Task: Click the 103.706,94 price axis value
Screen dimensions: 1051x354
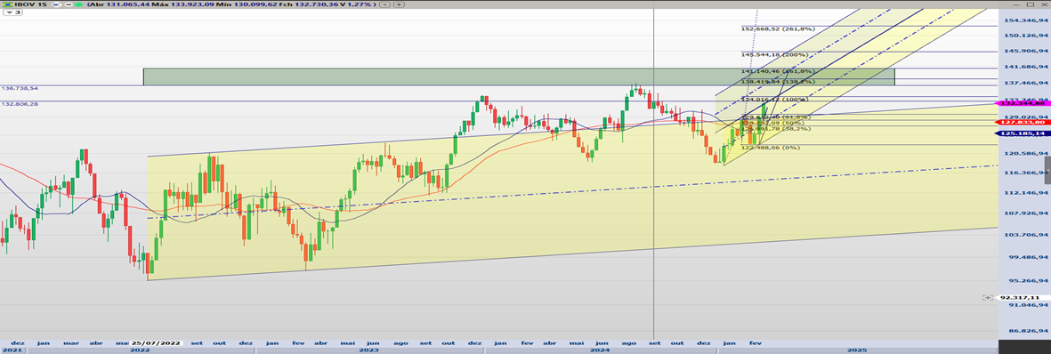Action: [x=1026, y=235]
